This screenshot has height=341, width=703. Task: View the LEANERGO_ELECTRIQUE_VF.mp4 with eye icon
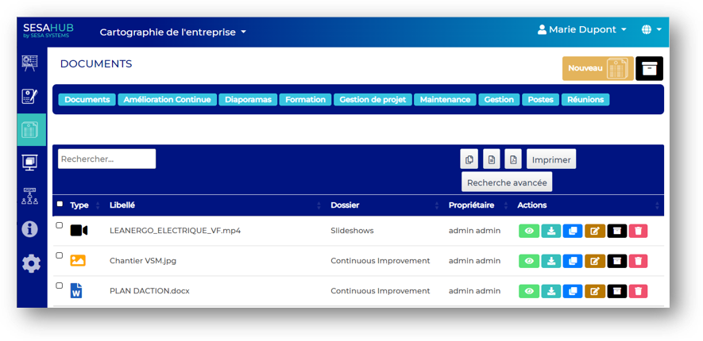[x=529, y=231]
